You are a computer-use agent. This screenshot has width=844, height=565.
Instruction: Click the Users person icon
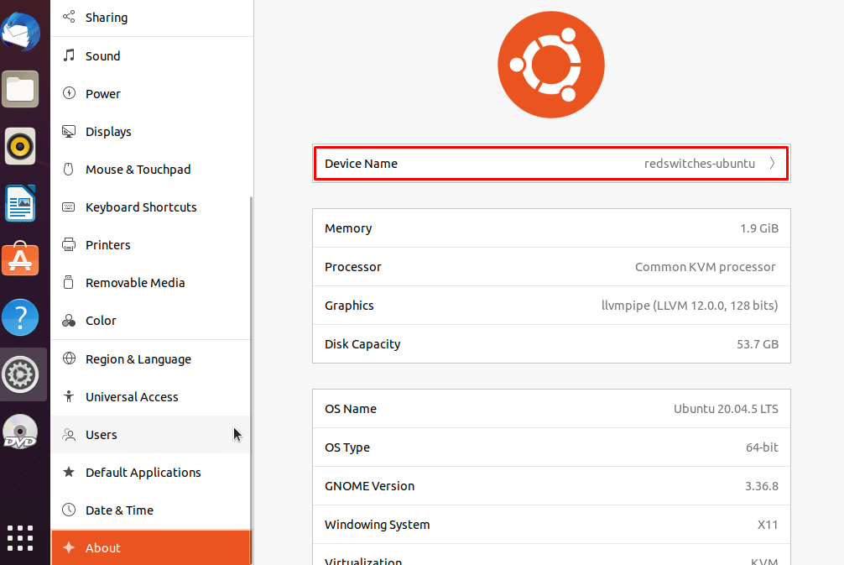69,434
